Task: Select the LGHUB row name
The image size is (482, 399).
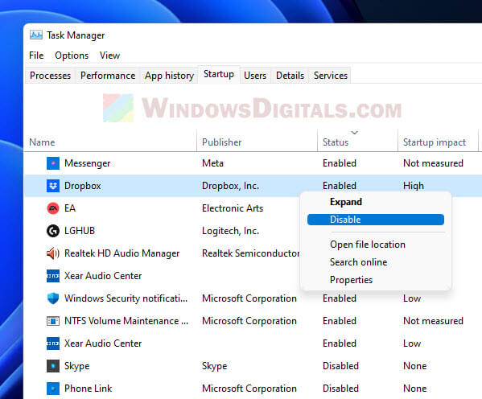Action: [x=80, y=231]
